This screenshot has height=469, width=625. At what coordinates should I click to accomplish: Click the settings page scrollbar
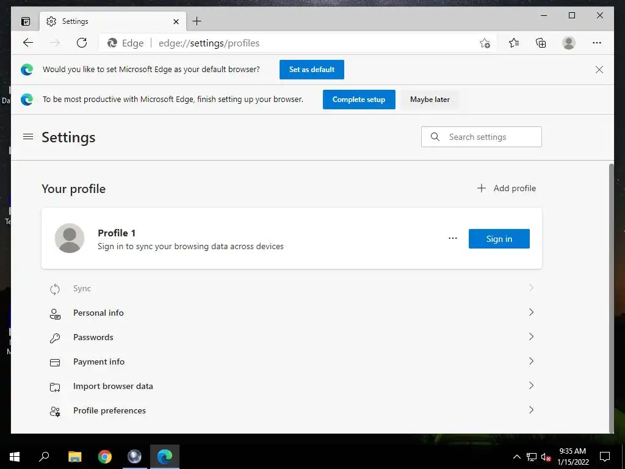point(612,298)
